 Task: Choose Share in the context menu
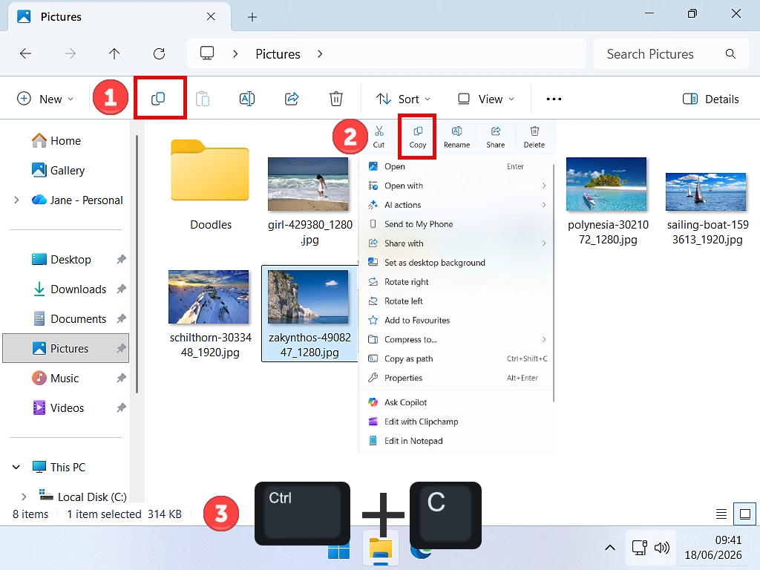point(495,137)
